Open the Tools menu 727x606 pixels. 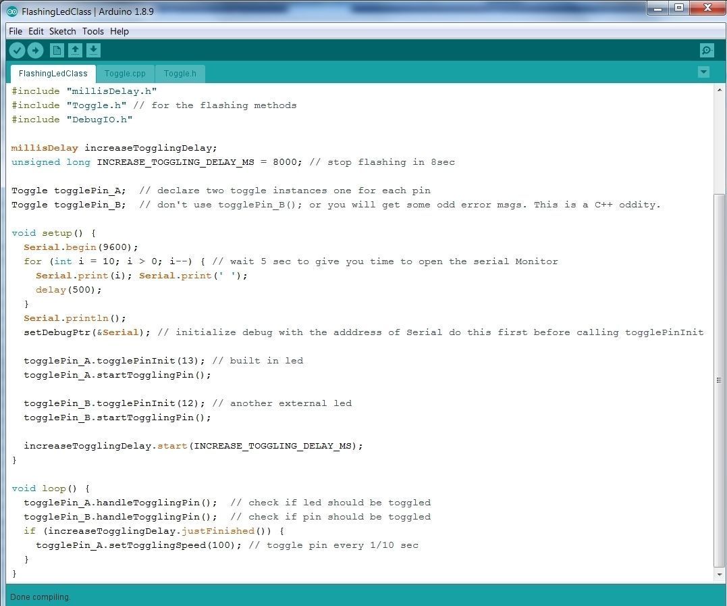coord(92,31)
